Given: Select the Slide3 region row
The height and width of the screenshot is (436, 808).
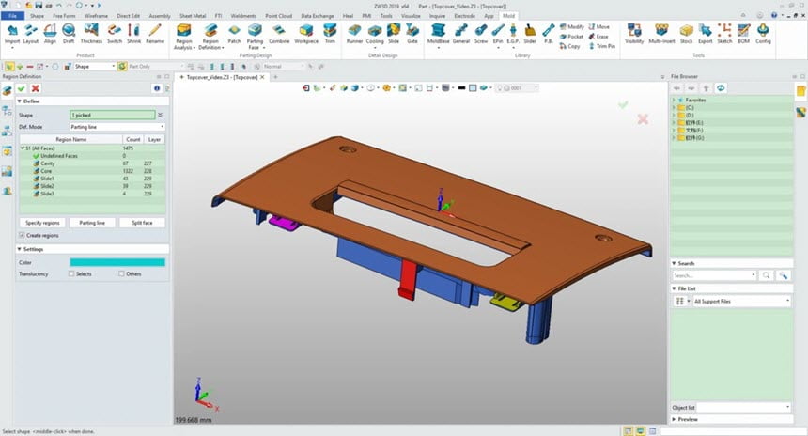Looking at the screenshot, I should point(92,194).
